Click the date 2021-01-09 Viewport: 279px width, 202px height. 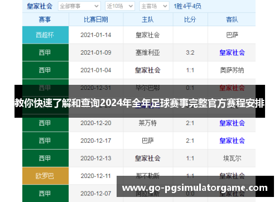(x=96, y=52)
